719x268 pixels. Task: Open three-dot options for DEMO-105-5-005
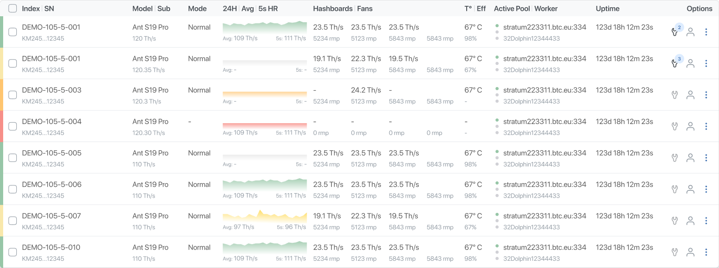(706, 158)
